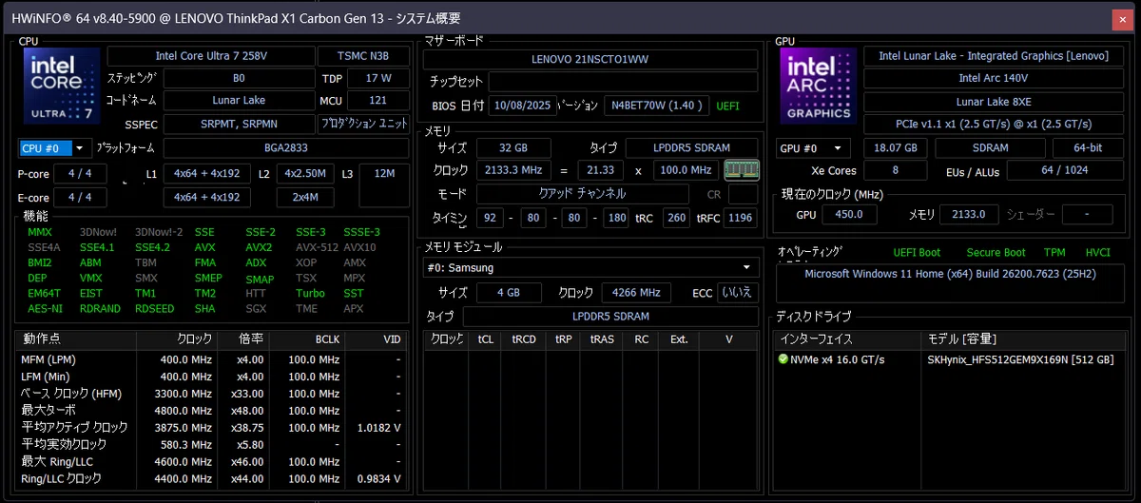Click the Lunar Lake codename field

238,100
